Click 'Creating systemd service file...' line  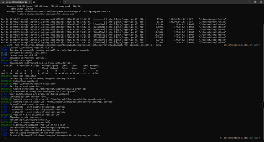tap(25, 97)
